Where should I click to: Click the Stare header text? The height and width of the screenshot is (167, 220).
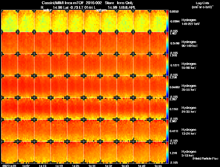click(109, 3)
